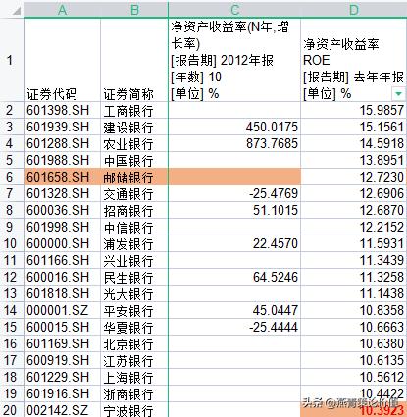
Task: Select column A header
Action: 62,10
